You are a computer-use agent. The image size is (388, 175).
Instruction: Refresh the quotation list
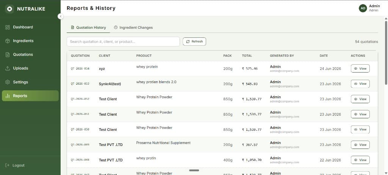point(194,42)
